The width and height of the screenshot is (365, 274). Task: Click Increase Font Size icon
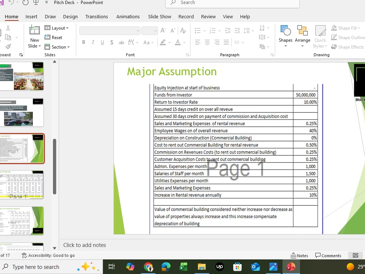point(163,30)
